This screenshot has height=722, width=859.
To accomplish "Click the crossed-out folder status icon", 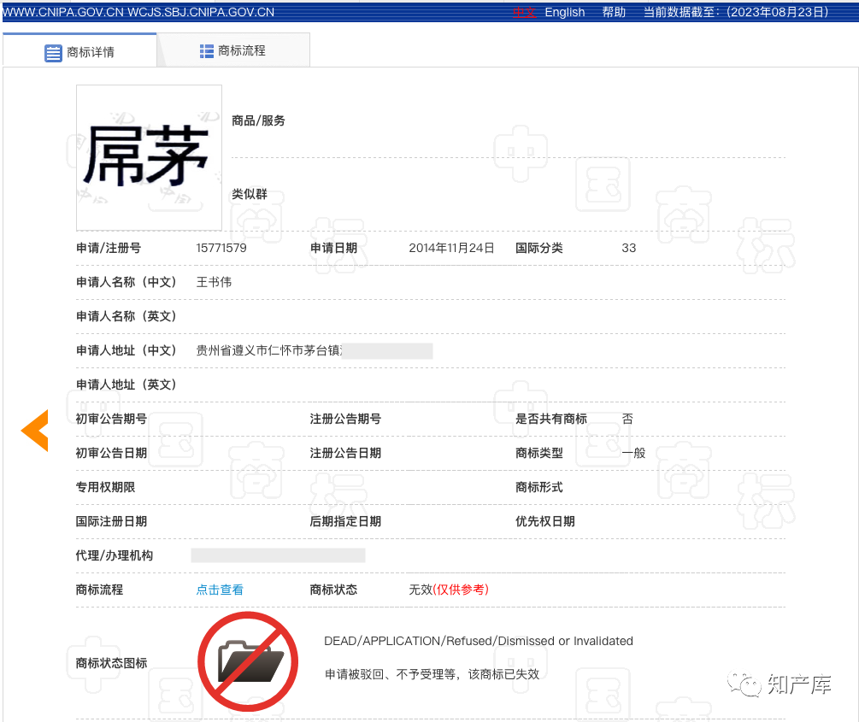I will click(x=248, y=661).
